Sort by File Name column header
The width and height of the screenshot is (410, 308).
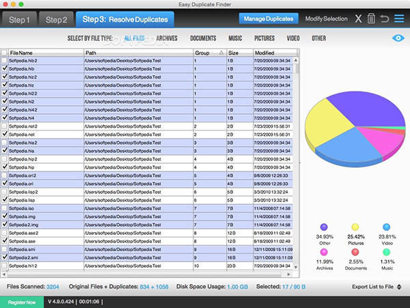pyautogui.click(x=46, y=53)
